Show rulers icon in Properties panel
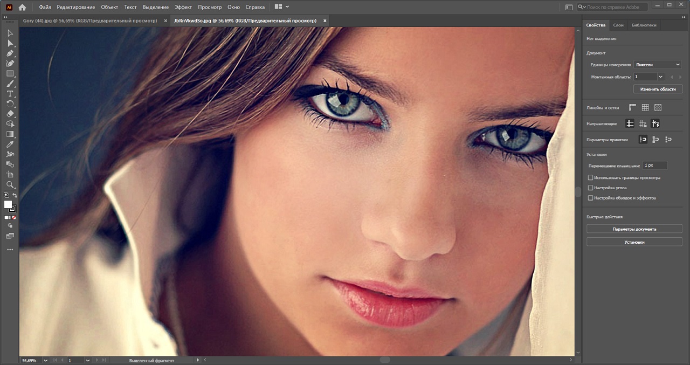This screenshot has height=365, width=690. click(632, 107)
